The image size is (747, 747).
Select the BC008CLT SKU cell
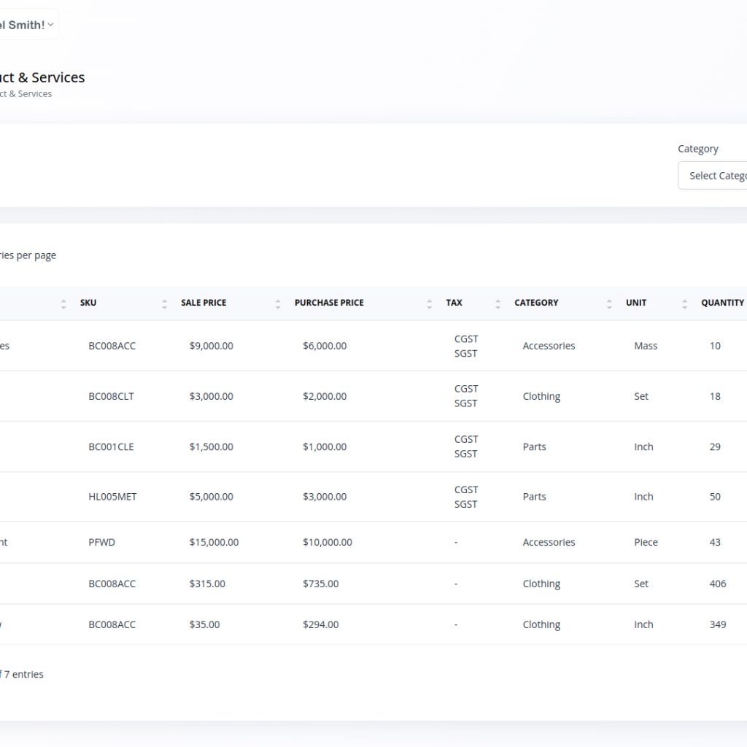(111, 397)
